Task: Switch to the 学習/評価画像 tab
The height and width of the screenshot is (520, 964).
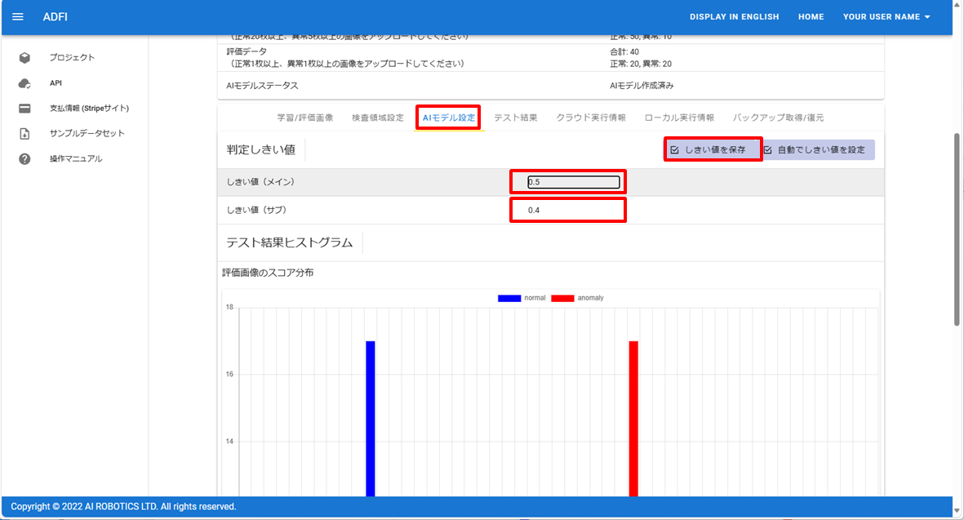Action: (x=305, y=118)
